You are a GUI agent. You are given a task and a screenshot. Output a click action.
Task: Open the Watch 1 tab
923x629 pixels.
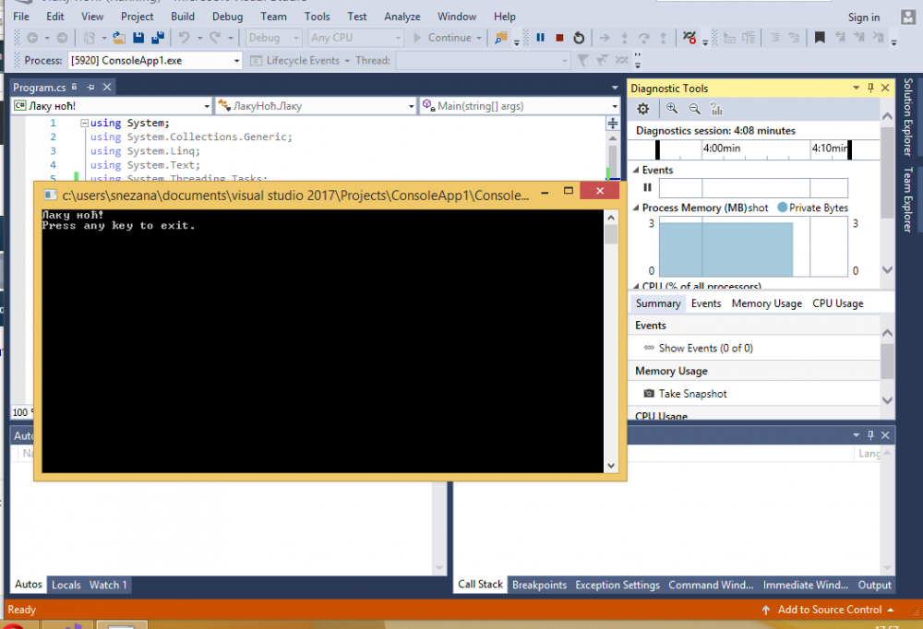point(108,585)
